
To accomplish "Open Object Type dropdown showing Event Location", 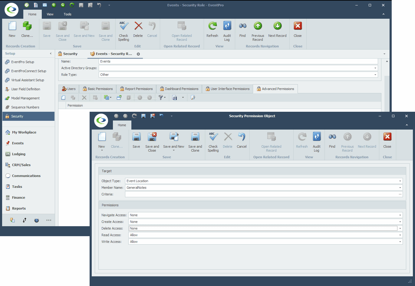I will 400,181.
